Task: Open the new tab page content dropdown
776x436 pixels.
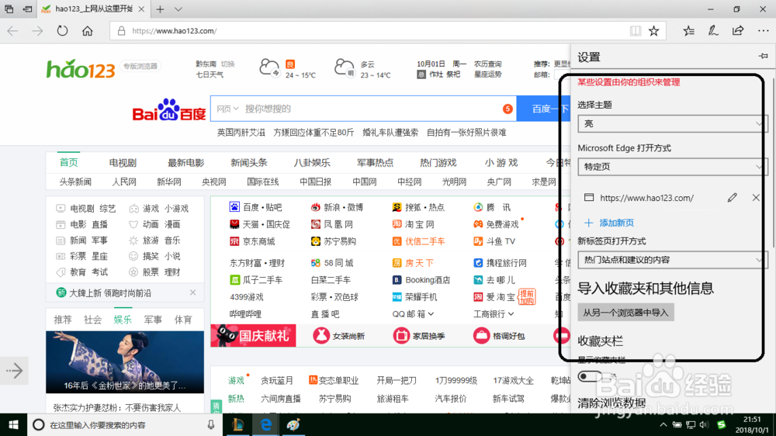Action: [x=672, y=260]
